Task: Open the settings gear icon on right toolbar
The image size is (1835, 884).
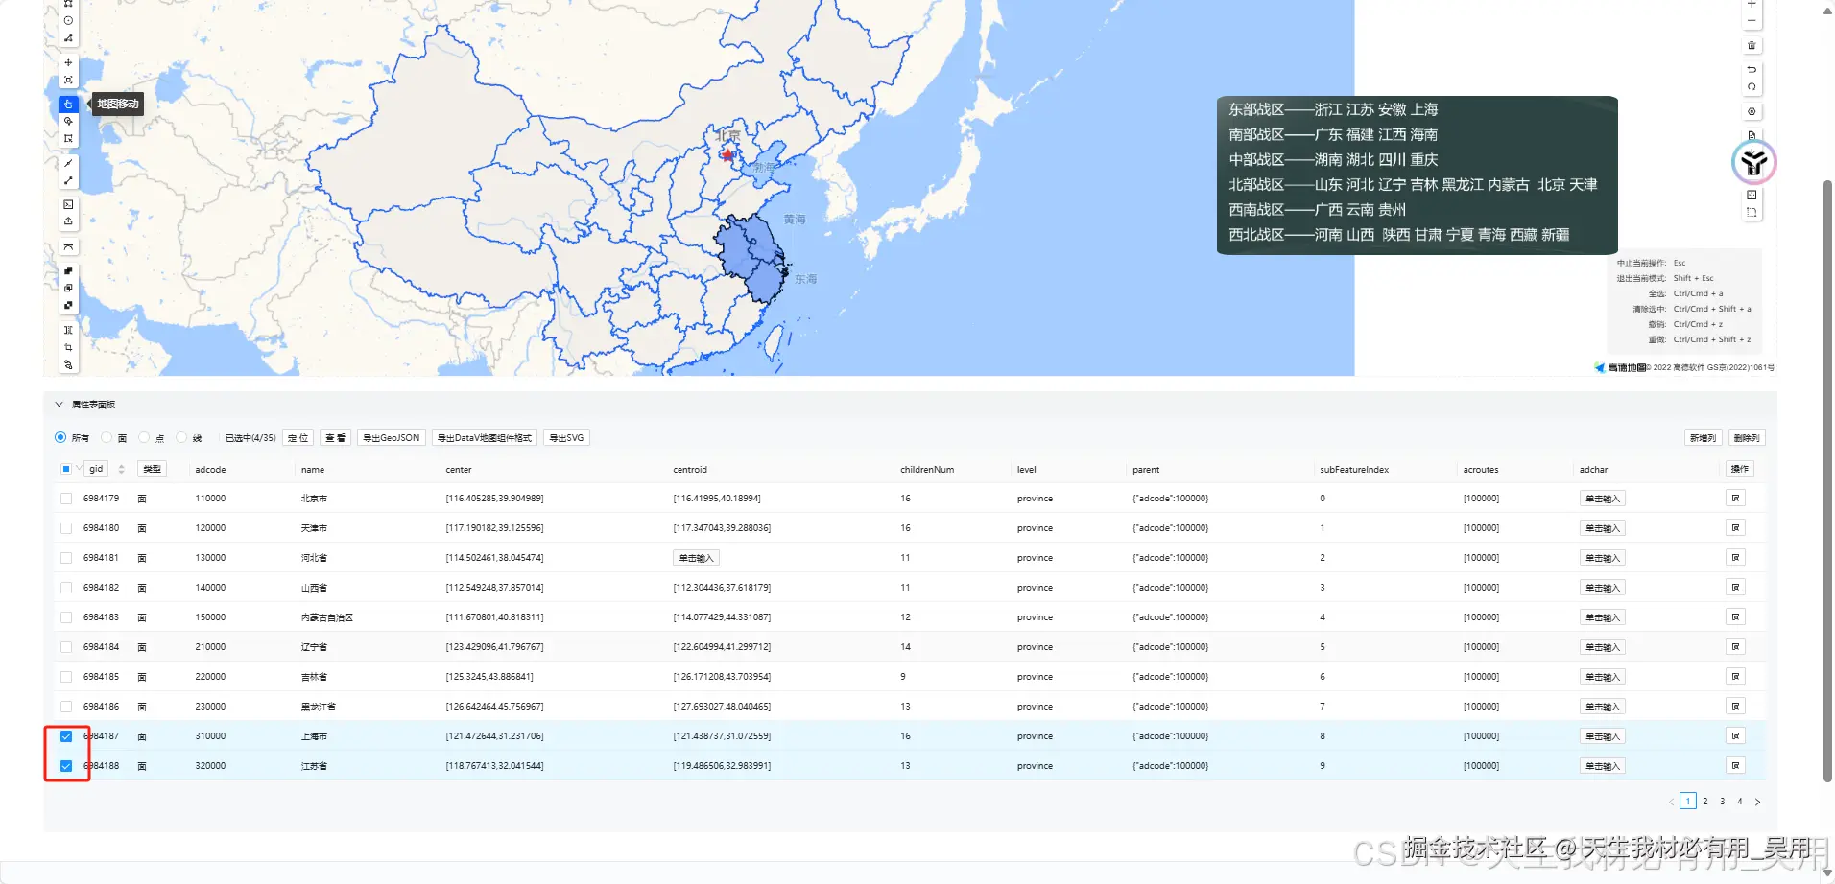Action: [1752, 112]
